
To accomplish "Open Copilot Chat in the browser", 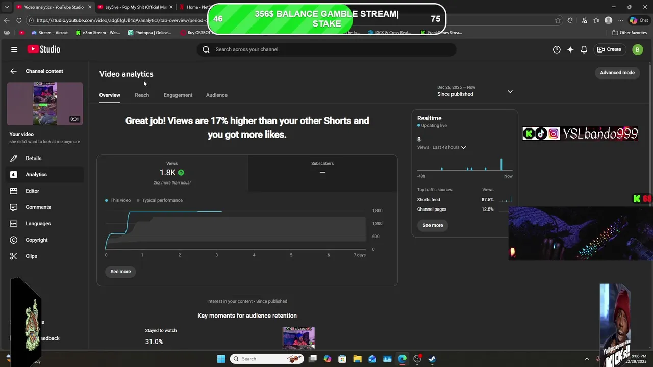I will pos(639,20).
